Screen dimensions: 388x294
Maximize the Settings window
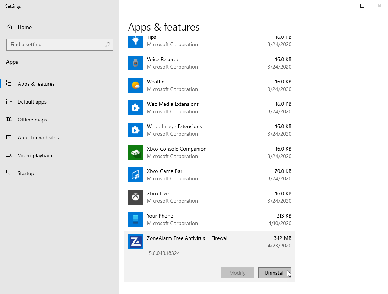coord(362,6)
